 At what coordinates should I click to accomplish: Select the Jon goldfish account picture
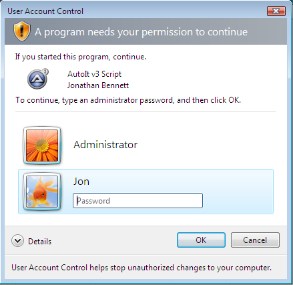point(42,192)
